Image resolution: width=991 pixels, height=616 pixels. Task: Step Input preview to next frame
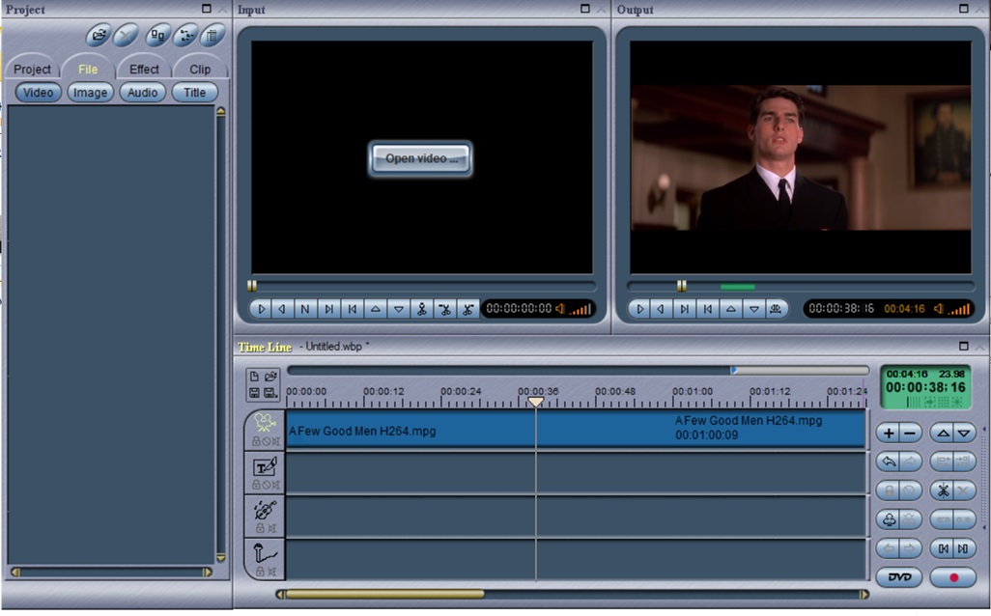(328, 309)
